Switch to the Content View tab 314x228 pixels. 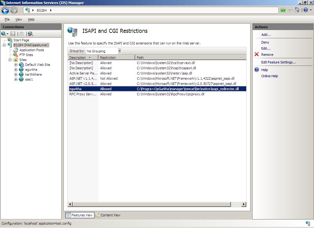coord(108,215)
